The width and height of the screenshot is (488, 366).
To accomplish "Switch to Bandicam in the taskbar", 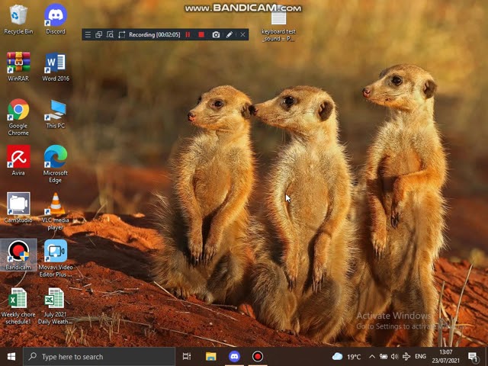I will pos(258,357).
